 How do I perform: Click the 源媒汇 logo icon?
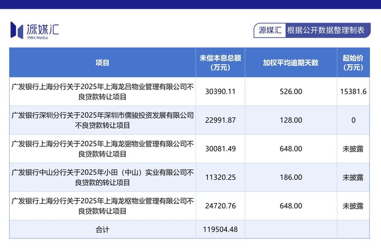click(x=17, y=30)
